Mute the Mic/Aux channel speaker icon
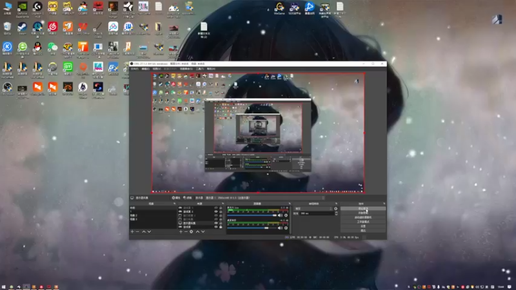Viewport: 516px width, 290px height. click(280, 215)
